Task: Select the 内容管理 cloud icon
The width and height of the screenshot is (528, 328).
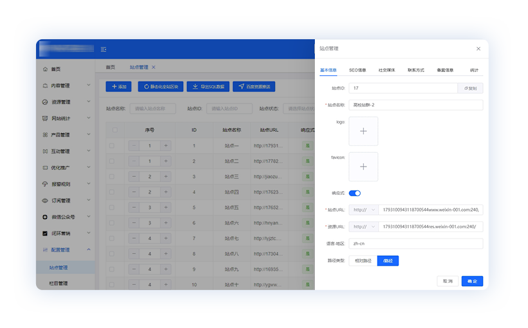Action: 45,86
